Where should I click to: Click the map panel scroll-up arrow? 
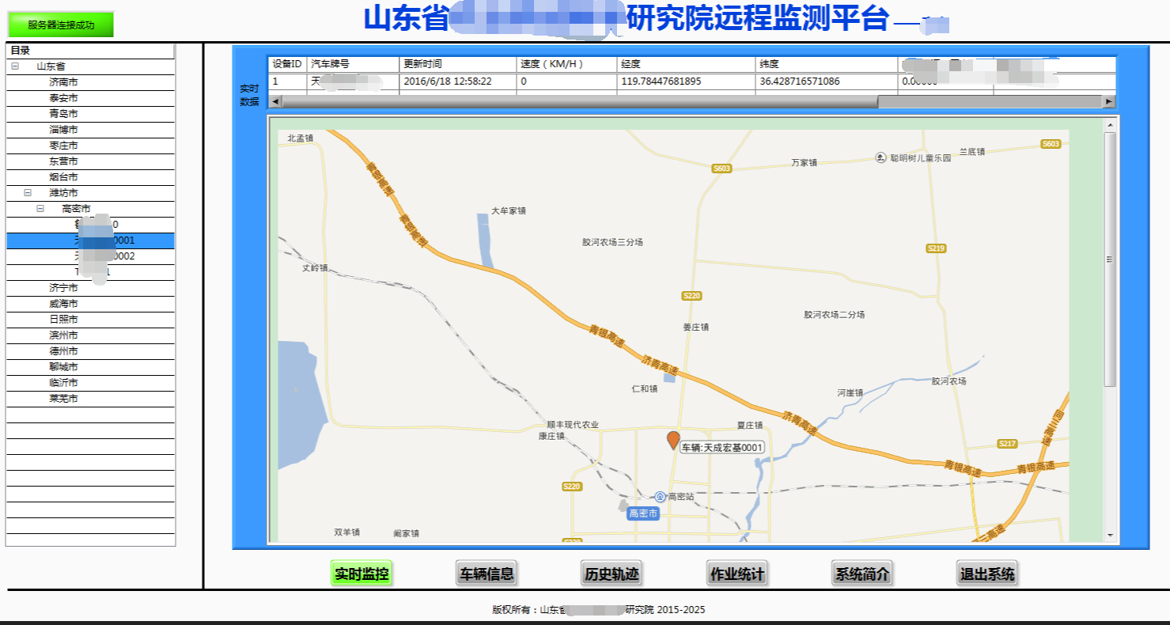(x=1110, y=124)
